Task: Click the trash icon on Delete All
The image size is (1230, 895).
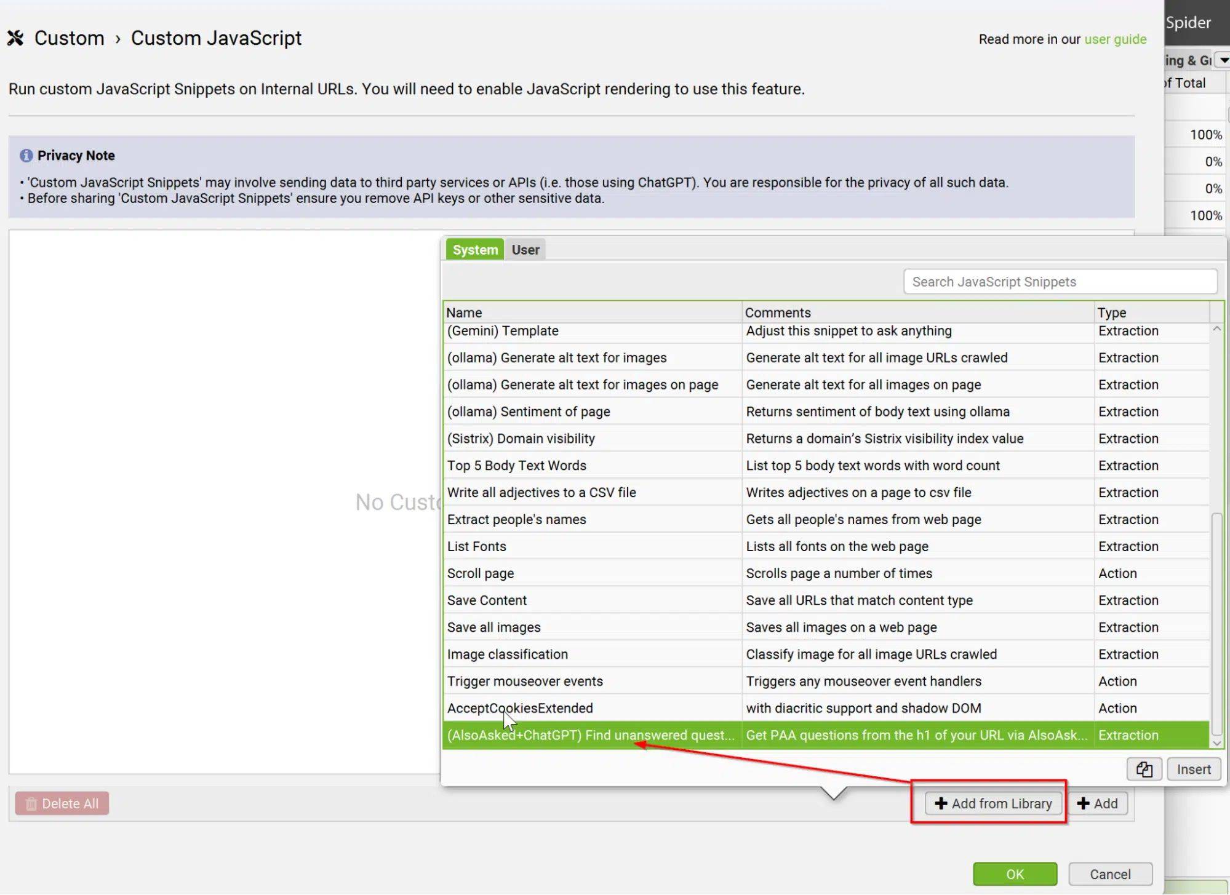Action: pos(31,803)
